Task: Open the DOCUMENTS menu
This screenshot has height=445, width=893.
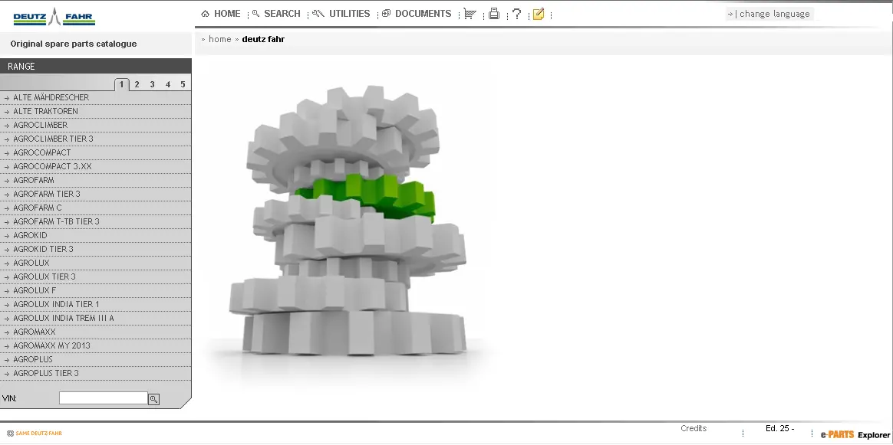Action: [x=417, y=14]
